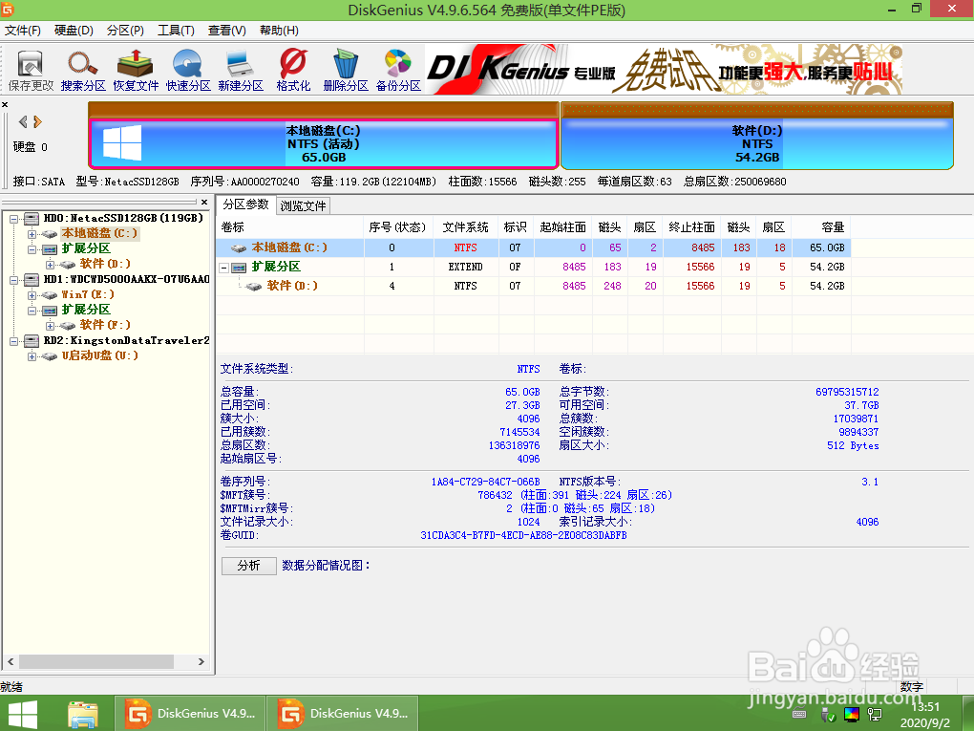Go to next disk with right arrow

(38, 122)
